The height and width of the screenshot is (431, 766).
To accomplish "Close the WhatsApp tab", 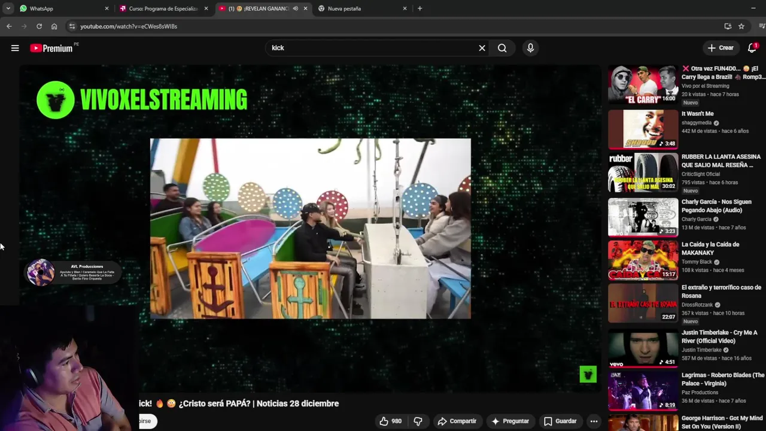I will click(x=107, y=8).
